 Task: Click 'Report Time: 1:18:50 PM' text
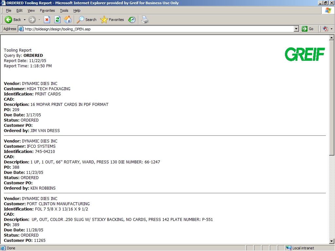(x=28, y=66)
